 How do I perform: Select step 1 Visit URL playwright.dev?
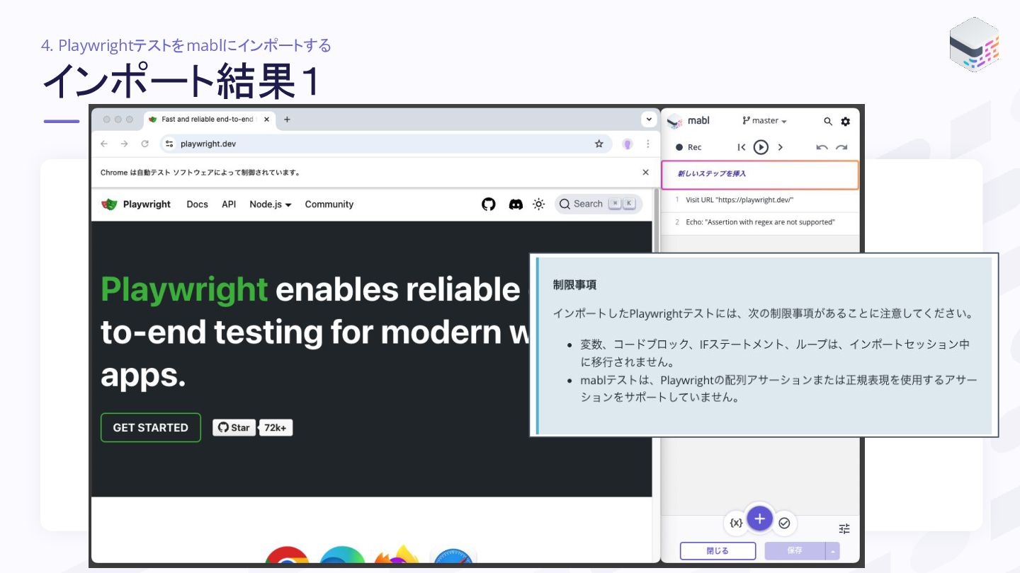[x=760, y=200]
